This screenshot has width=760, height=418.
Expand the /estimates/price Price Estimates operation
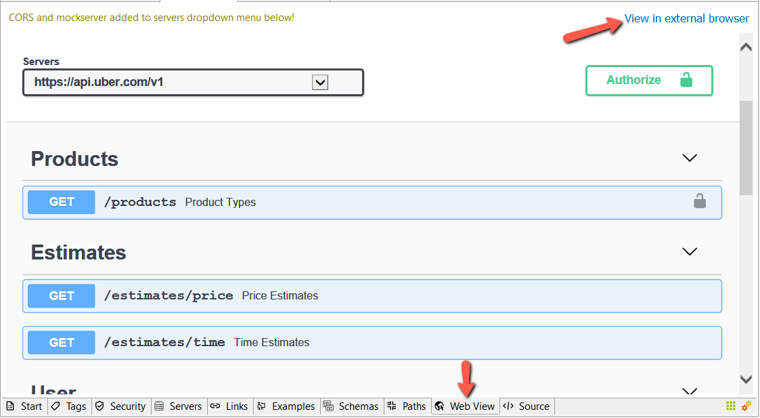pos(372,296)
